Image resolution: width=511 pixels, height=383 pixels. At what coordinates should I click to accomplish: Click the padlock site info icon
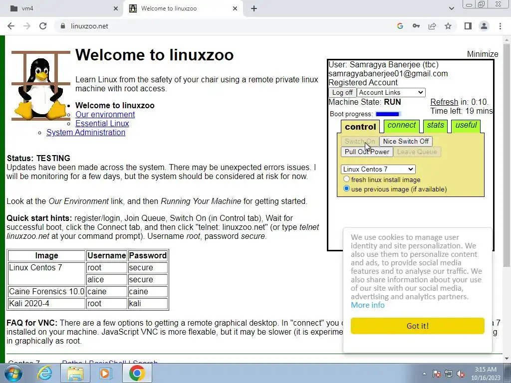(63, 26)
